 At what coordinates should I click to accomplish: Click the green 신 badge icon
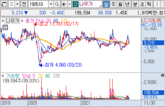point(76,4)
